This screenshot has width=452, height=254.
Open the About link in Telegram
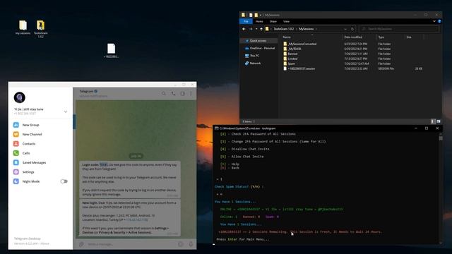point(45,243)
